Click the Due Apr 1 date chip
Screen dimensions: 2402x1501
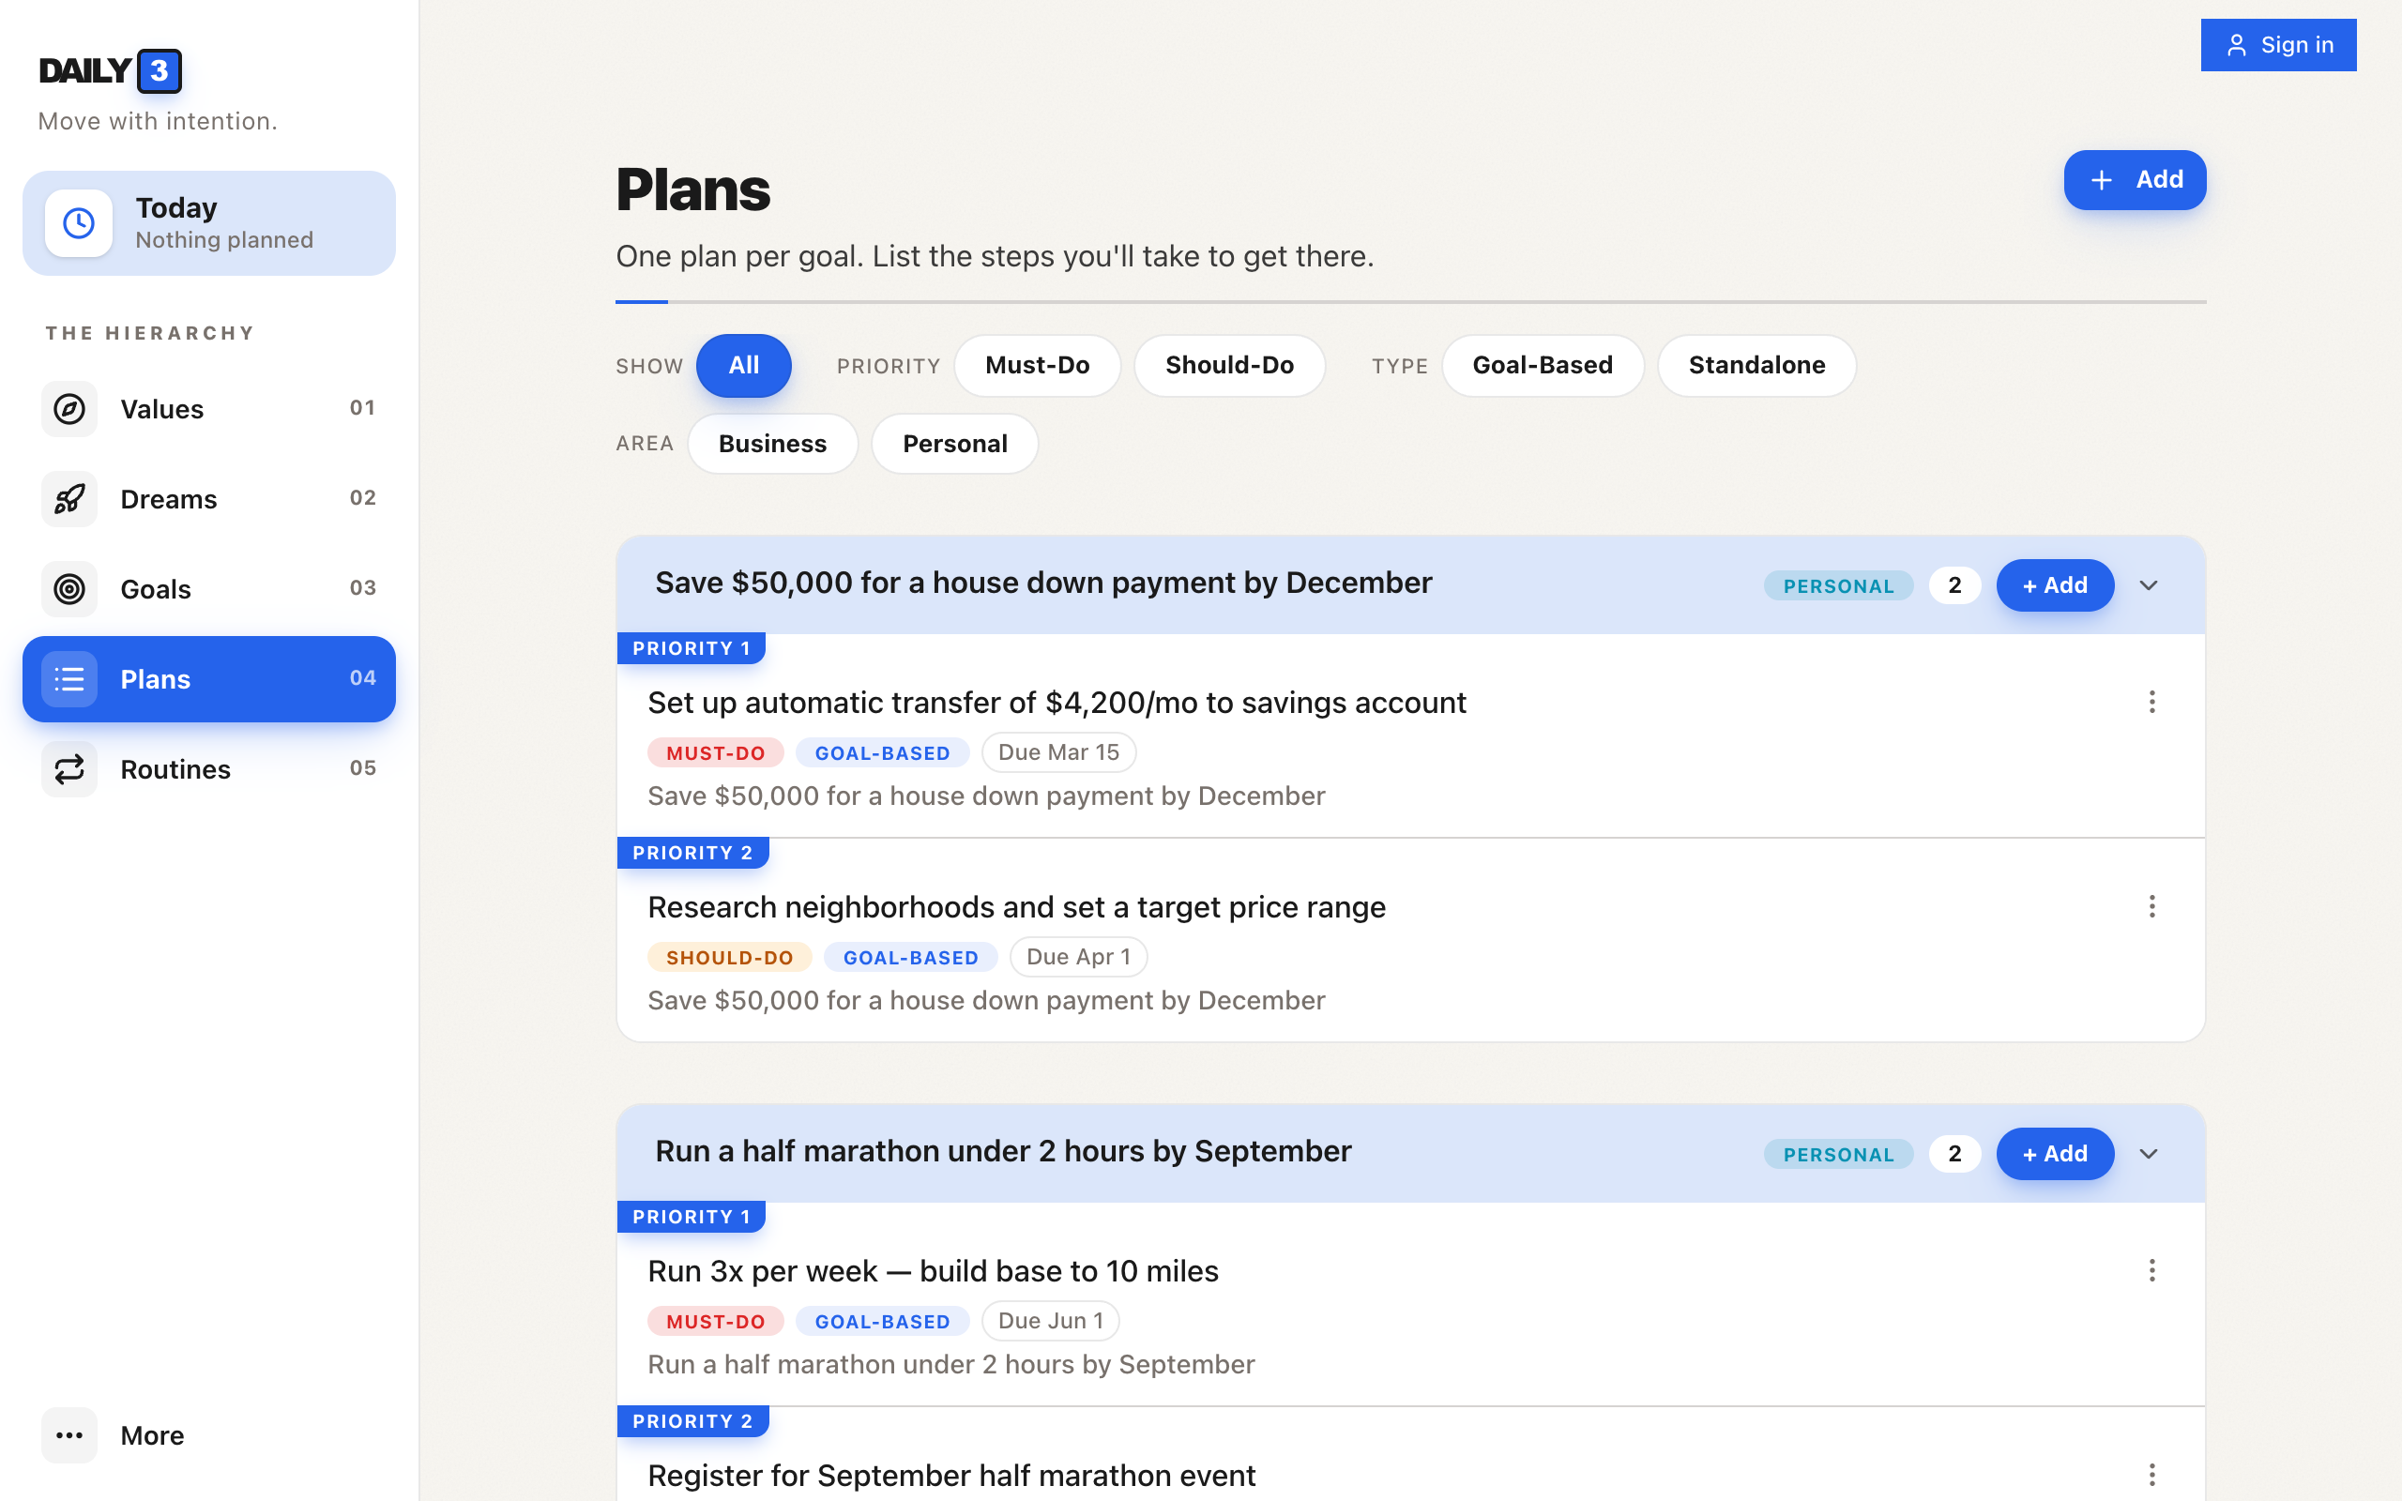point(1078,957)
